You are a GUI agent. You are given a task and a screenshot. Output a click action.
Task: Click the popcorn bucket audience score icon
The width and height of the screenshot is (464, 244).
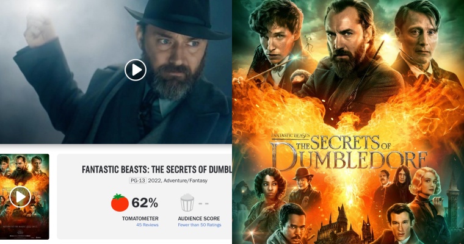click(187, 203)
